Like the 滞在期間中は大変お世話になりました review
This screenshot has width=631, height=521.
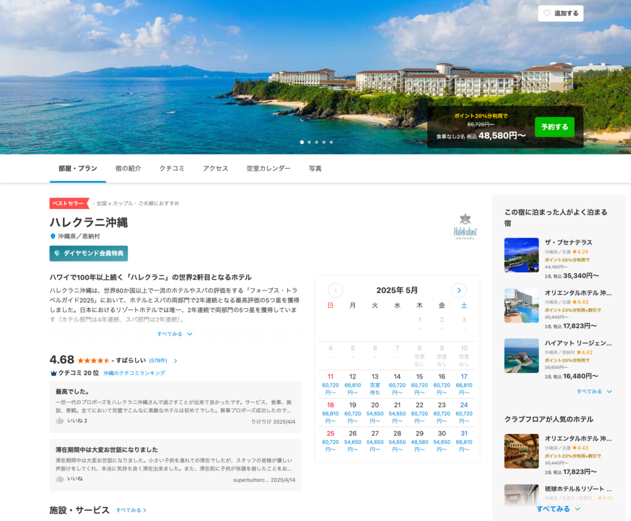(60, 478)
